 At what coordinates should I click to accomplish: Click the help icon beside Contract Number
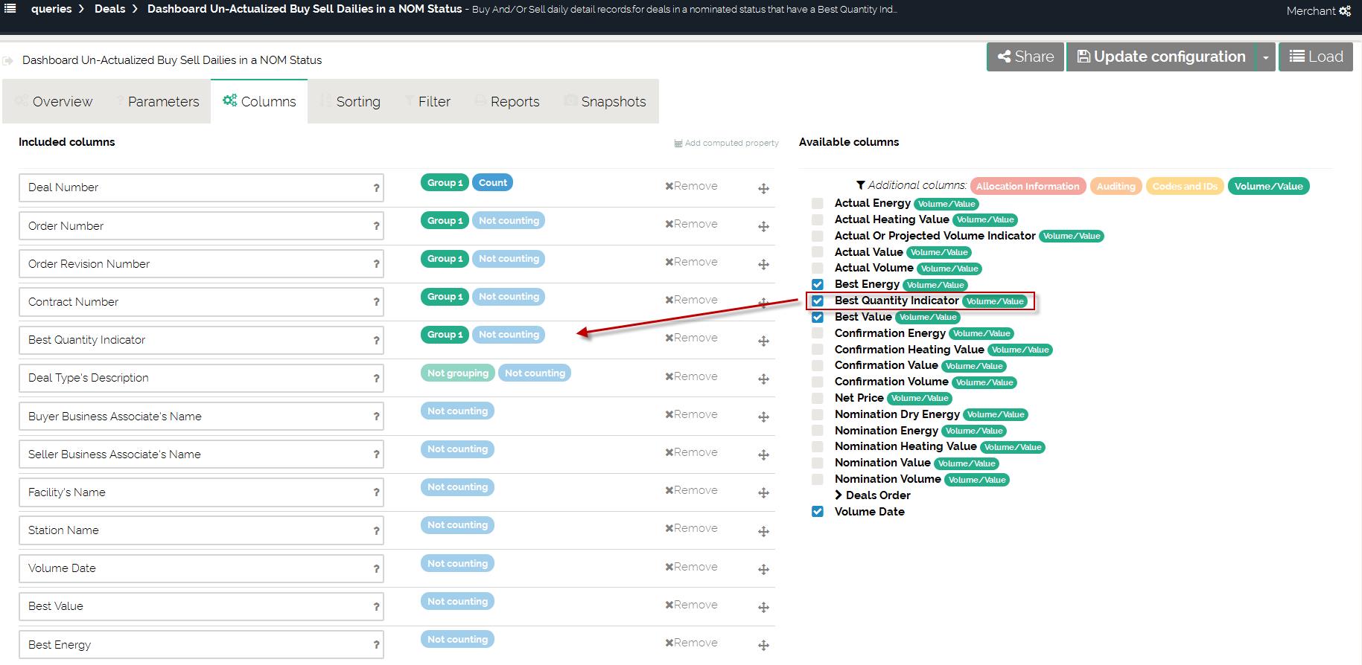pyautogui.click(x=376, y=302)
